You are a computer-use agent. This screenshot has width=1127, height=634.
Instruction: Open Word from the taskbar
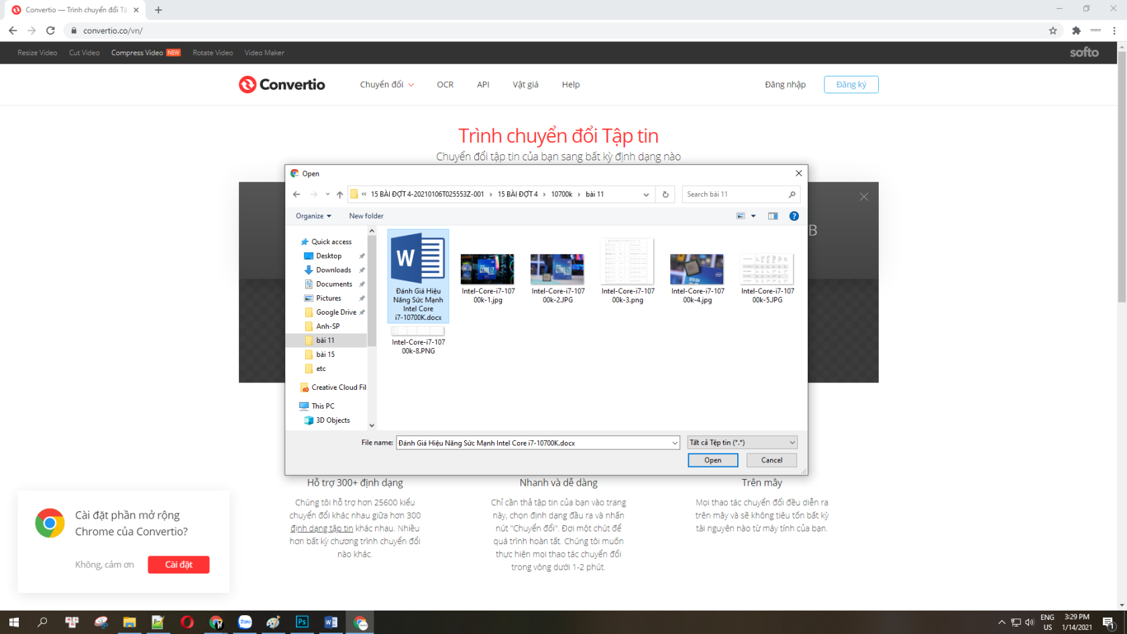click(x=331, y=622)
